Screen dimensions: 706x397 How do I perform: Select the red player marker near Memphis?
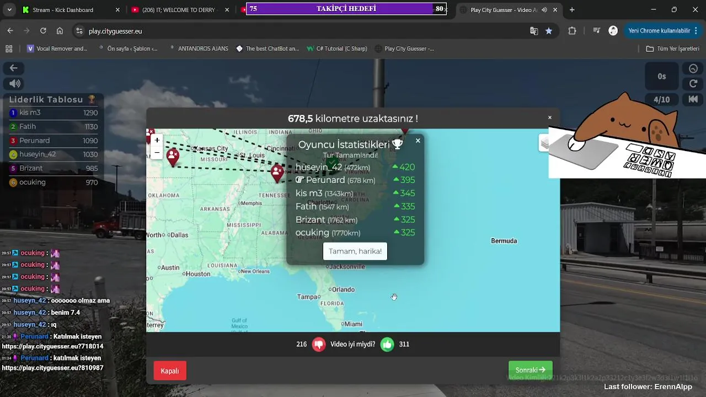(277, 173)
